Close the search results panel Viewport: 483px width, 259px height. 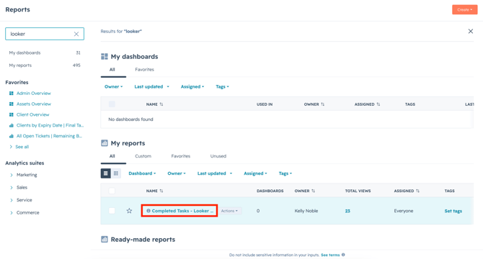470,31
